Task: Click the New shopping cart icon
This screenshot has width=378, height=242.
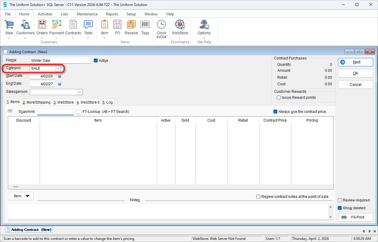Action: coord(9,25)
